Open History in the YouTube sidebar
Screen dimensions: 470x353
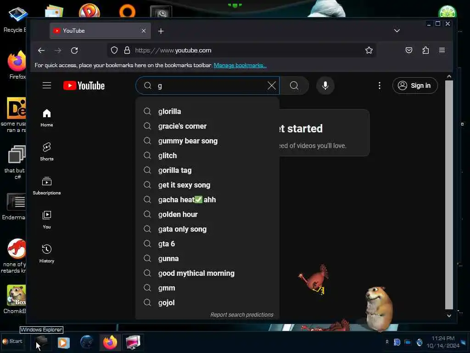(x=47, y=254)
